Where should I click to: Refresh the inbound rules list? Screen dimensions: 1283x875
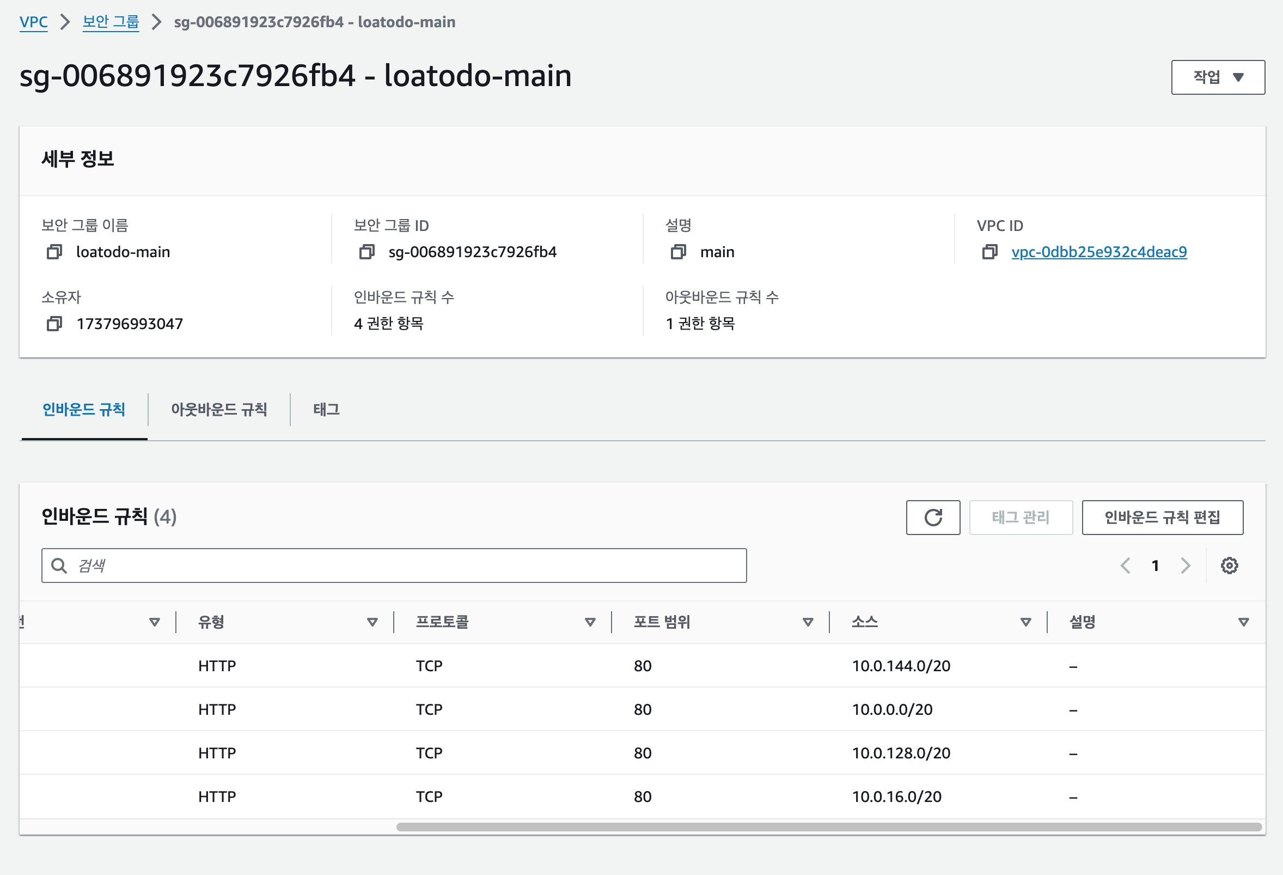coord(932,518)
